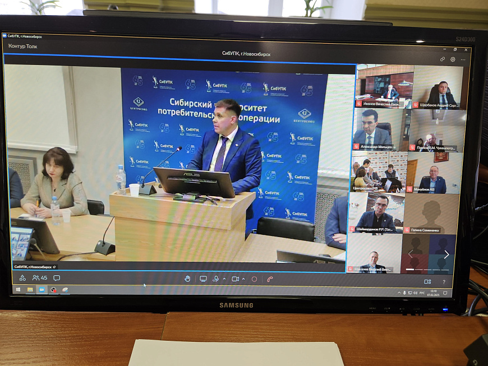This screenshot has height=366, width=488.
Task: Leave the call with the red handset button
Action: pos(270,279)
